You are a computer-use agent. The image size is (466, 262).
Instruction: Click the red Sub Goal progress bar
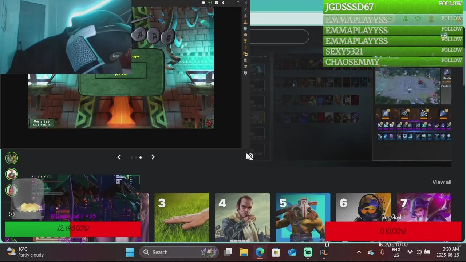[x=393, y=231]
